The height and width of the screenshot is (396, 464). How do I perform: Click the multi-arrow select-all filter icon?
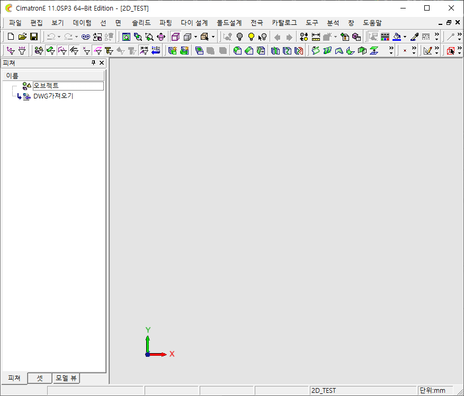[22, 51]
